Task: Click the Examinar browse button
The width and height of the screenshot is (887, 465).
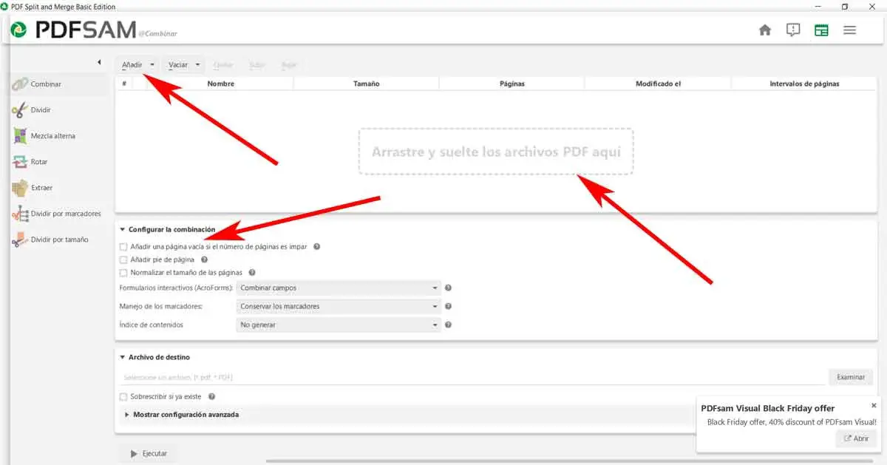Action: pos(851,377)
